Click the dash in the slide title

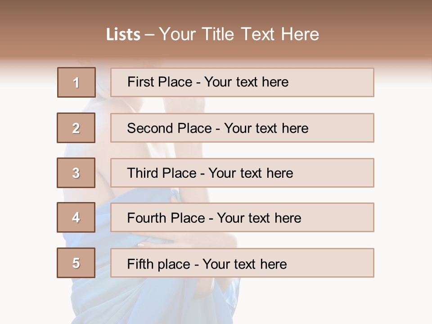(150, 35)
